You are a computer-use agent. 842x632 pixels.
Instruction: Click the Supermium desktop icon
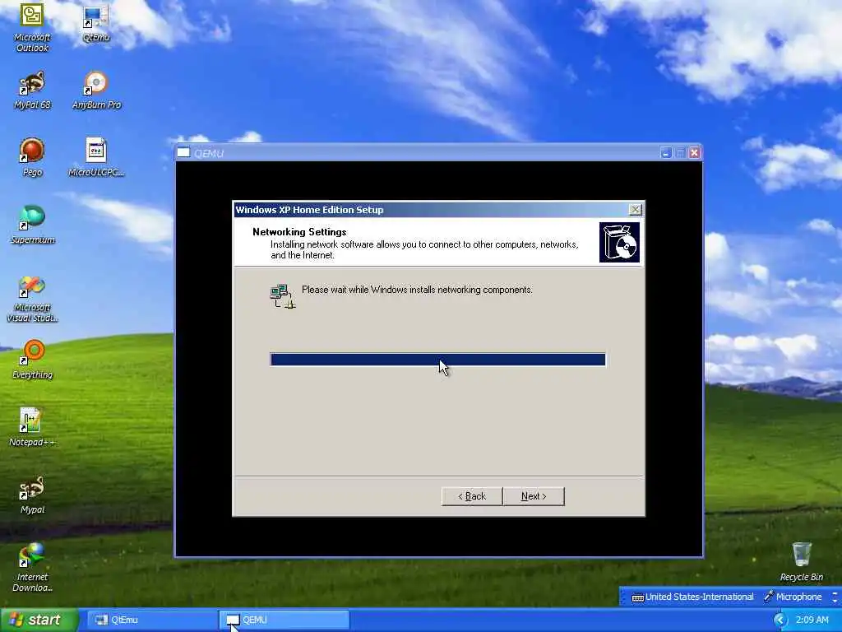click(x=32, y=225)
